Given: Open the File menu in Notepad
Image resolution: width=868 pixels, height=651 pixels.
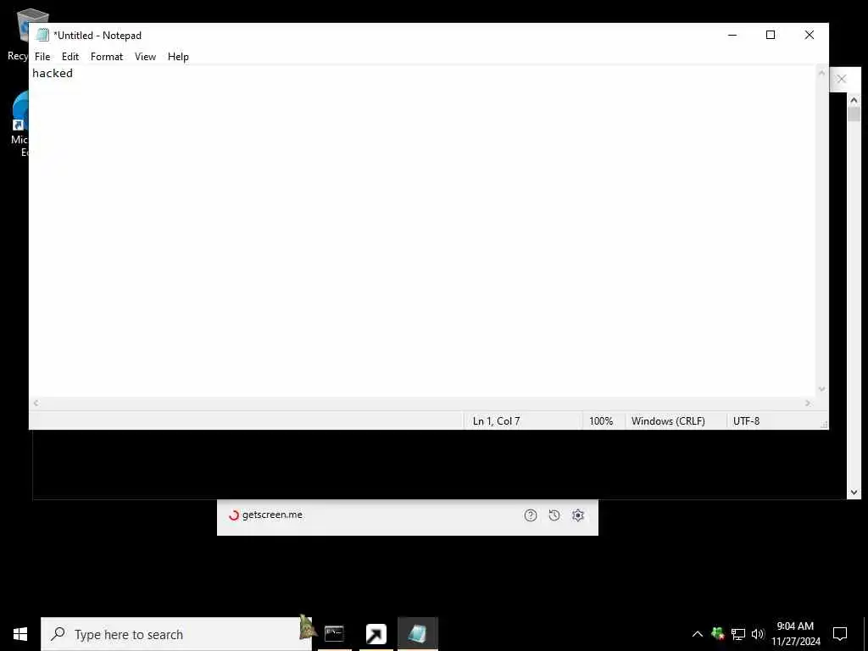Looking at the screenshot, I should click(x=42, y=57).
